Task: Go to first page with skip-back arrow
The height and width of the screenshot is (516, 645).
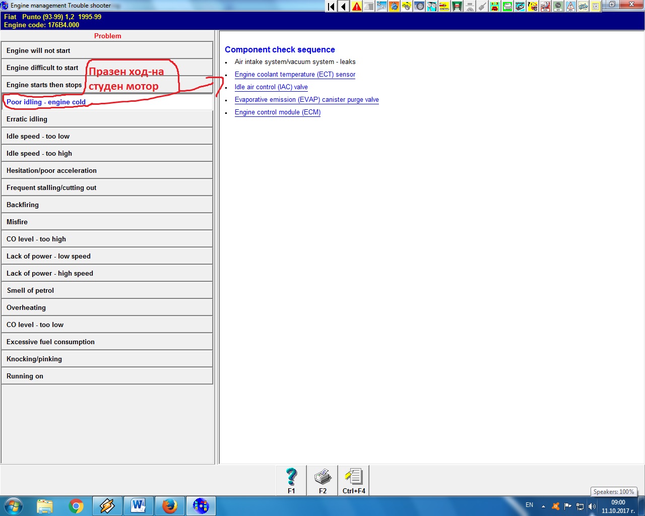Action: (331, 7)
